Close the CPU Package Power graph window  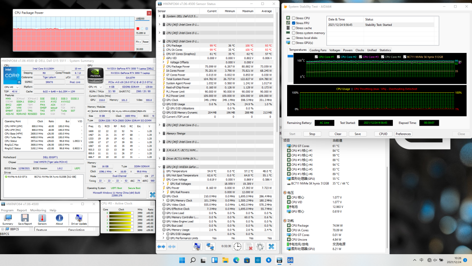coord(149,13)
